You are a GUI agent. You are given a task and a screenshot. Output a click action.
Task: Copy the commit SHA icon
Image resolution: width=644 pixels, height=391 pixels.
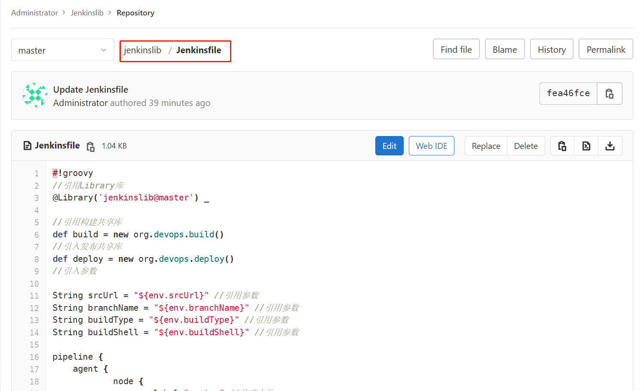click(x=610, y=93)
